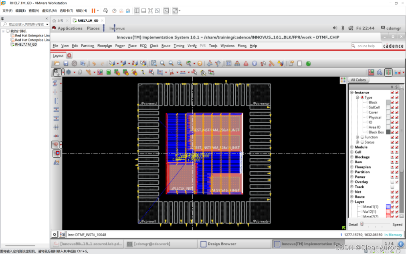Viewport: 406px width, 254px height.
Task: Click the Zoom Out magnifier icon
Action: [x=171, y=63]
